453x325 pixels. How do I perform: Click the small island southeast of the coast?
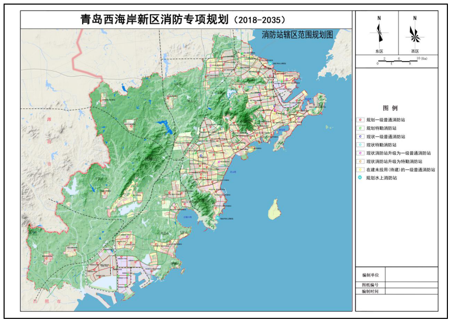(275, 209)
